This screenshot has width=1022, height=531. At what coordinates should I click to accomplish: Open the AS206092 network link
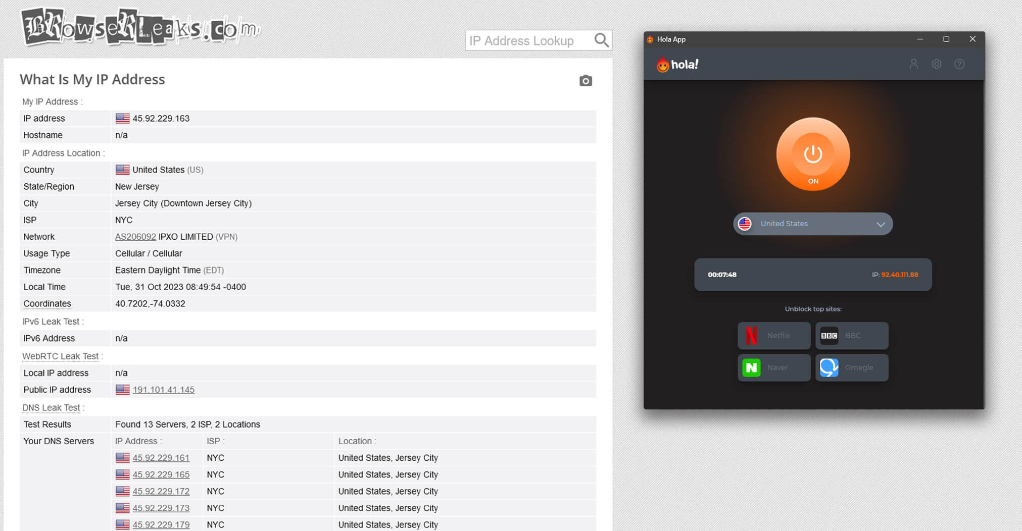pos(135,237)
